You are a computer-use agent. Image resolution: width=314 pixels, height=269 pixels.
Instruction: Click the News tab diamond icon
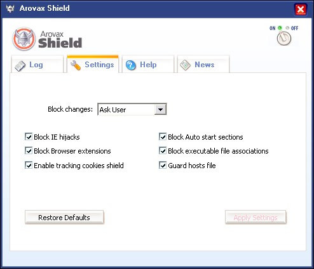click(x=185, y=65)
